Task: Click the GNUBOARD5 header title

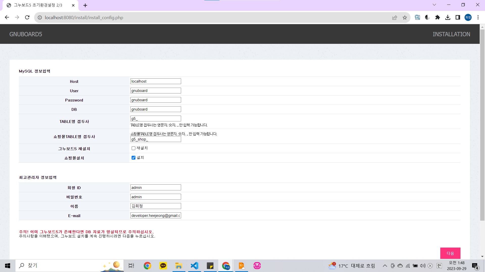Action: pyautogui.click(x=26, y=34)
